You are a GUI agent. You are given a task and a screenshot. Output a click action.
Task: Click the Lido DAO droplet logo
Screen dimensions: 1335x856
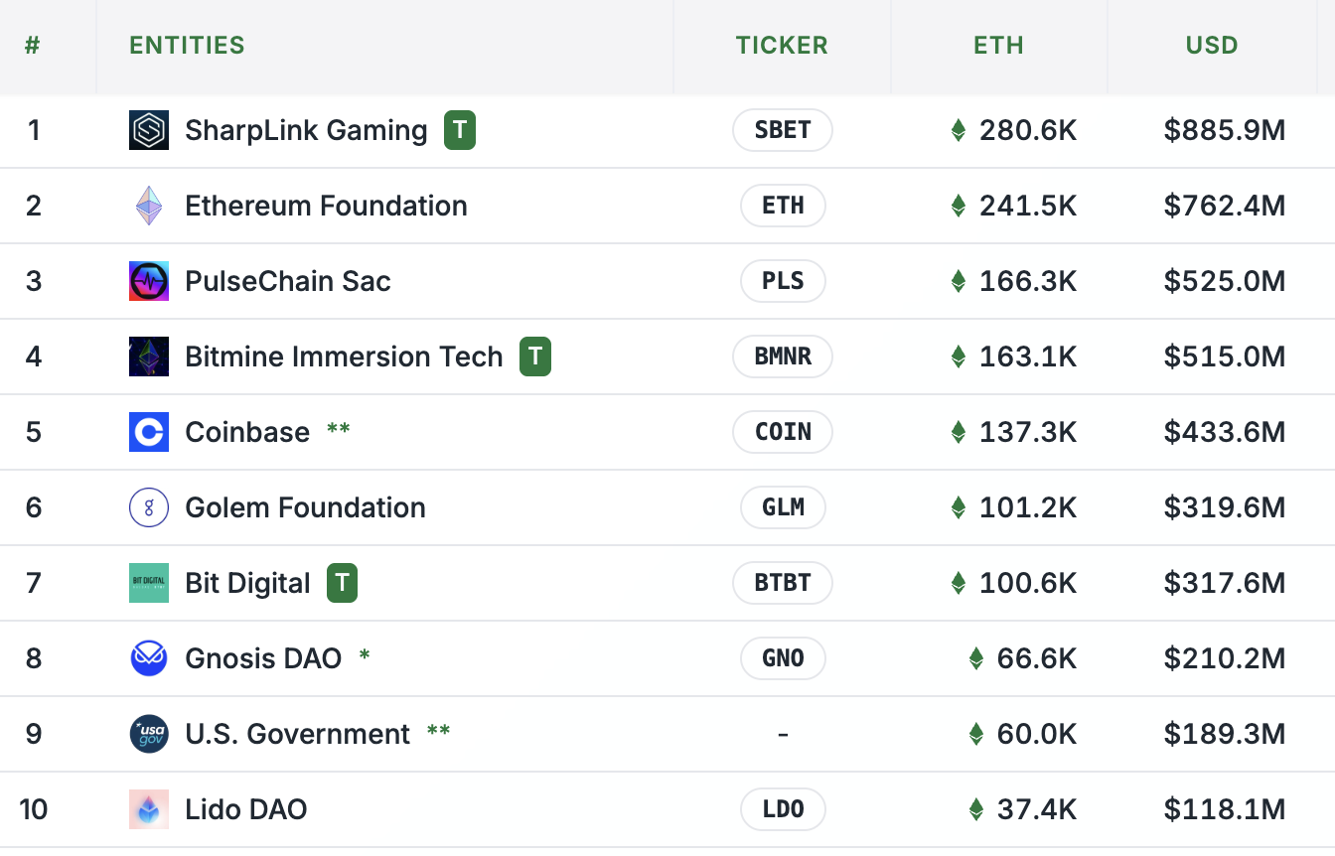click(149, 809)
